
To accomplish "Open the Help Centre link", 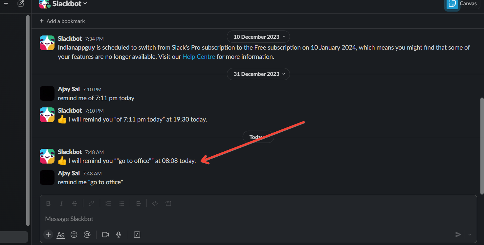I will (199, 56).
